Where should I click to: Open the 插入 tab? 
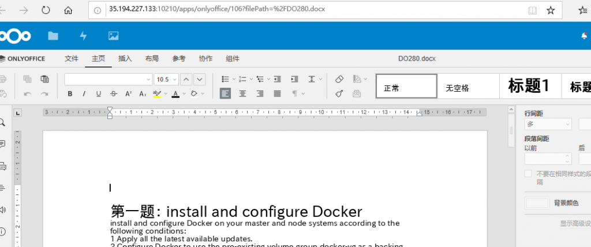pos(125,59)
